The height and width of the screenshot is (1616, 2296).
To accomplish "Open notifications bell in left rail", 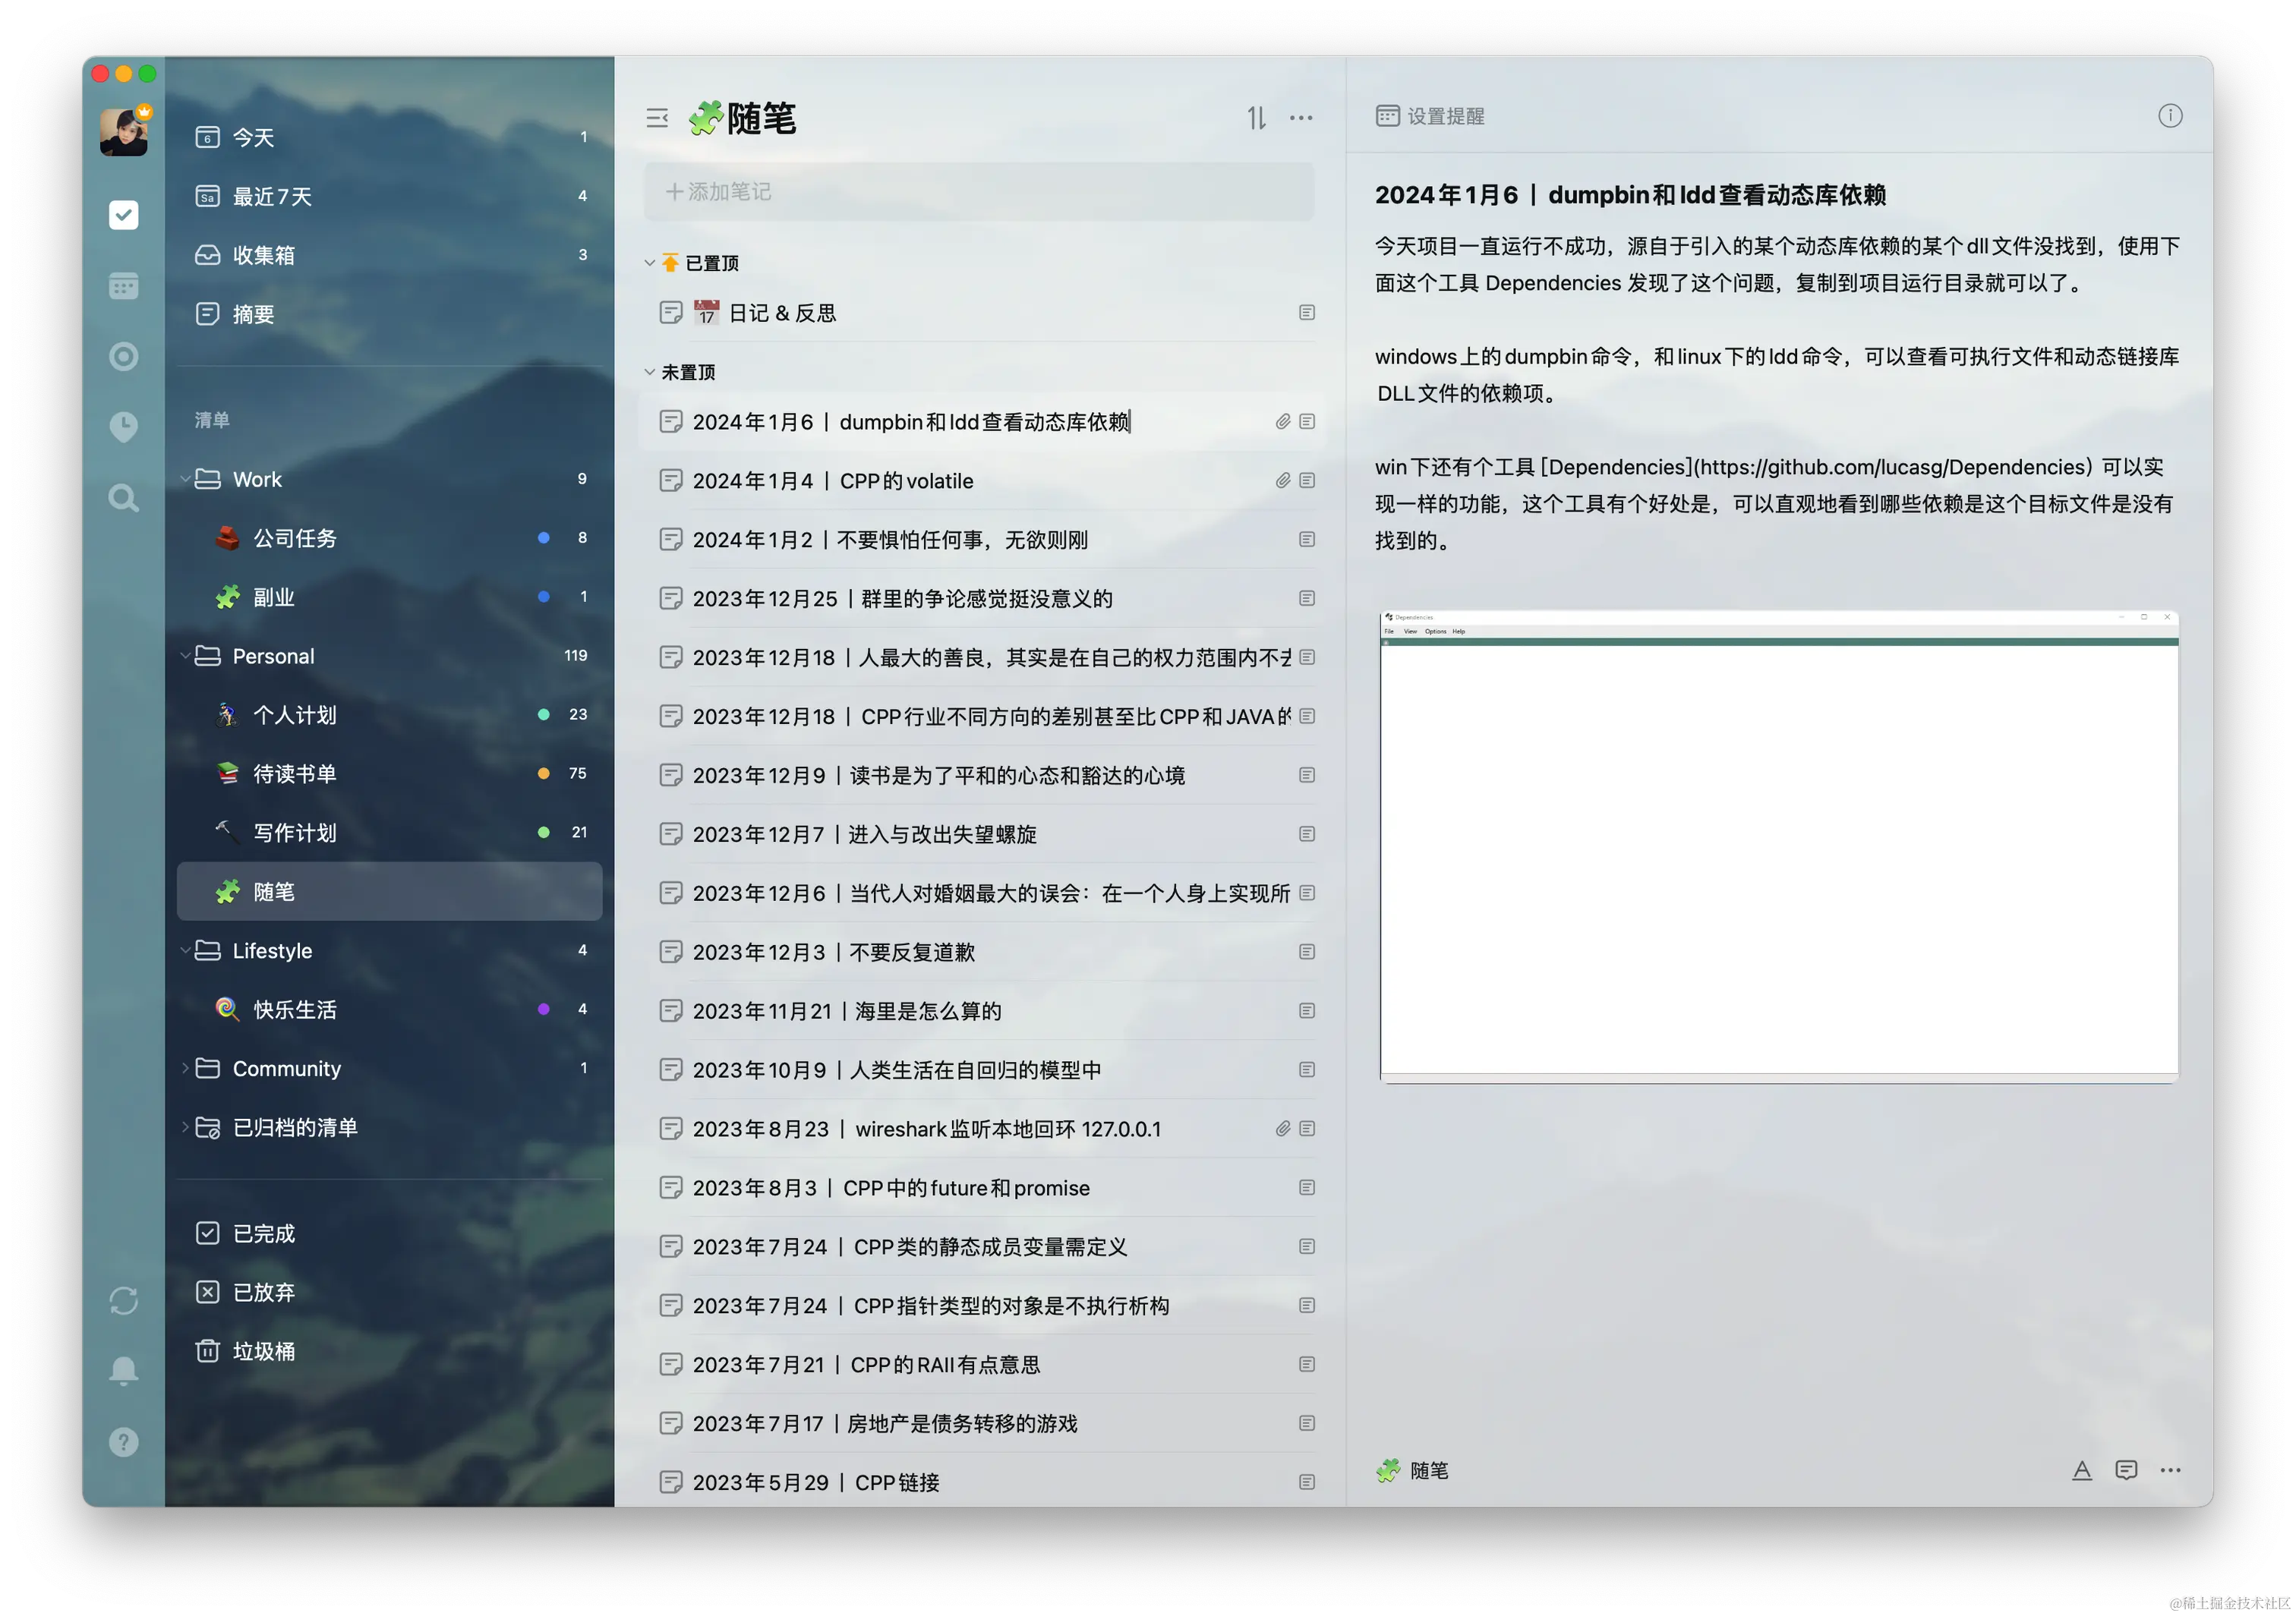I will [123, 1371].
